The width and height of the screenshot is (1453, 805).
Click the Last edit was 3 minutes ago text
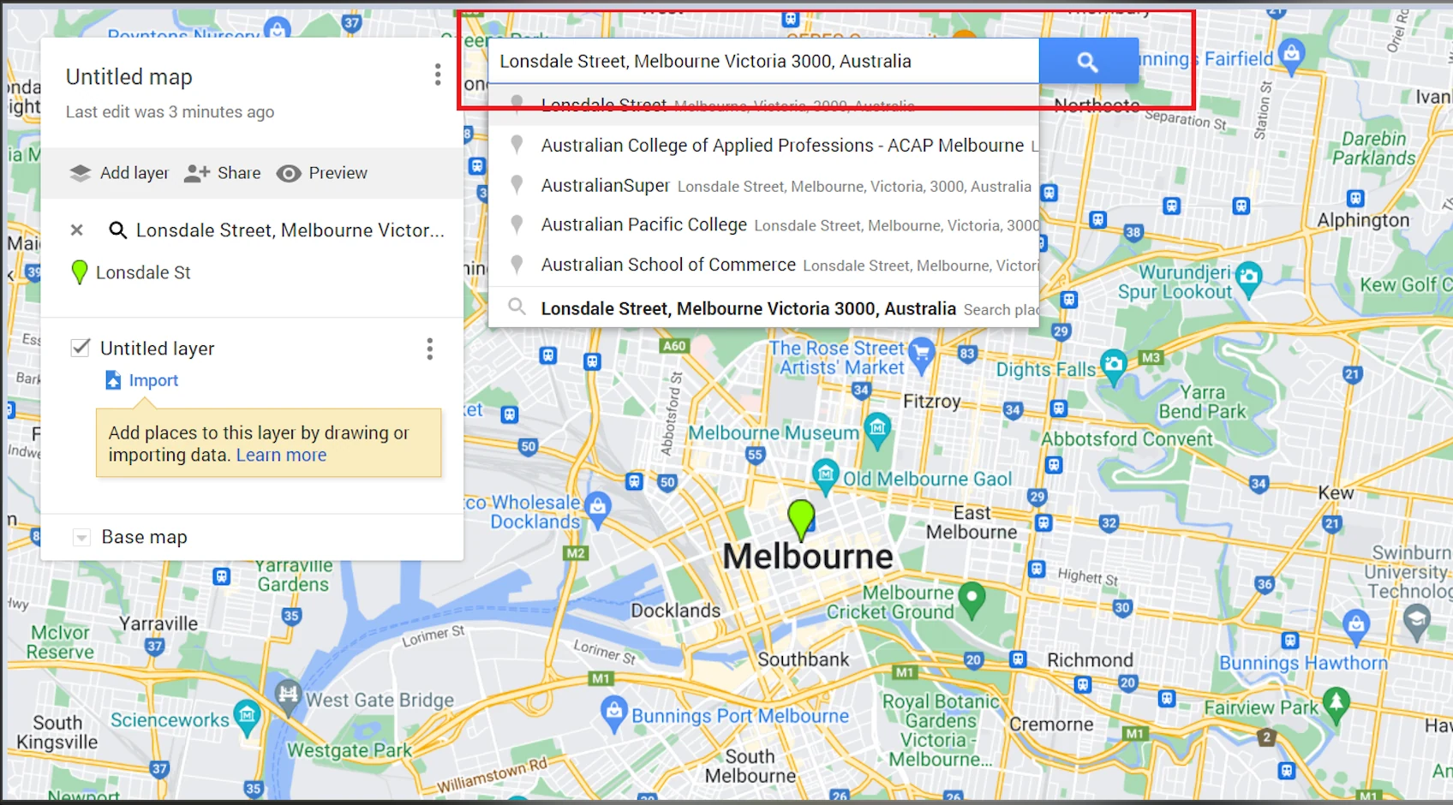pos(170,112)
